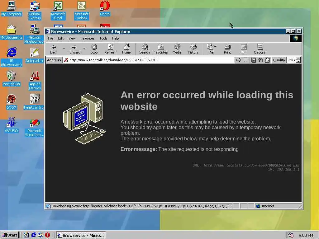The image size is (319, 239).
Task: Expand the Mail button dropdown arrow
Action: tap(215, 47)
